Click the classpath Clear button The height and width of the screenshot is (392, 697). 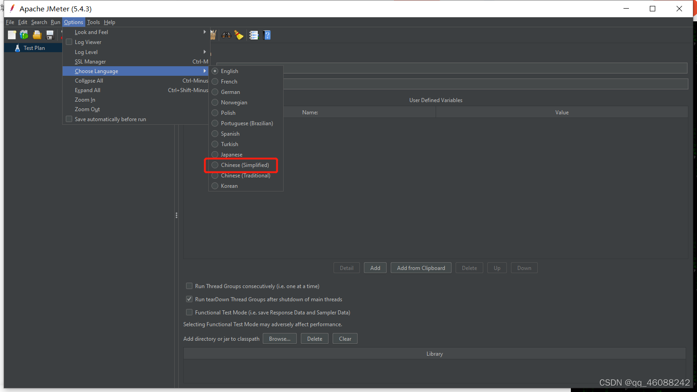coord(345,338)
